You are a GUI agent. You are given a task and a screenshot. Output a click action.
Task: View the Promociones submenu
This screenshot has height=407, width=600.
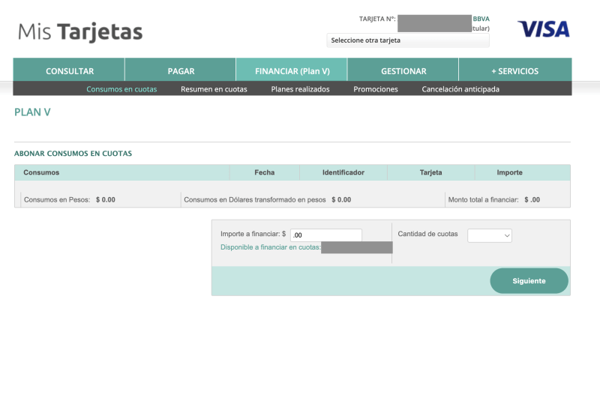pyautogui.click(x=376, y=89)
